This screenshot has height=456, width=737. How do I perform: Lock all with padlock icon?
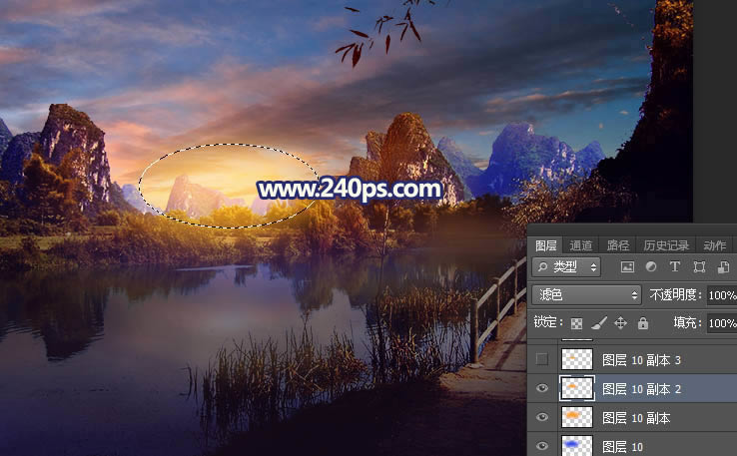(x=642, y=323)
